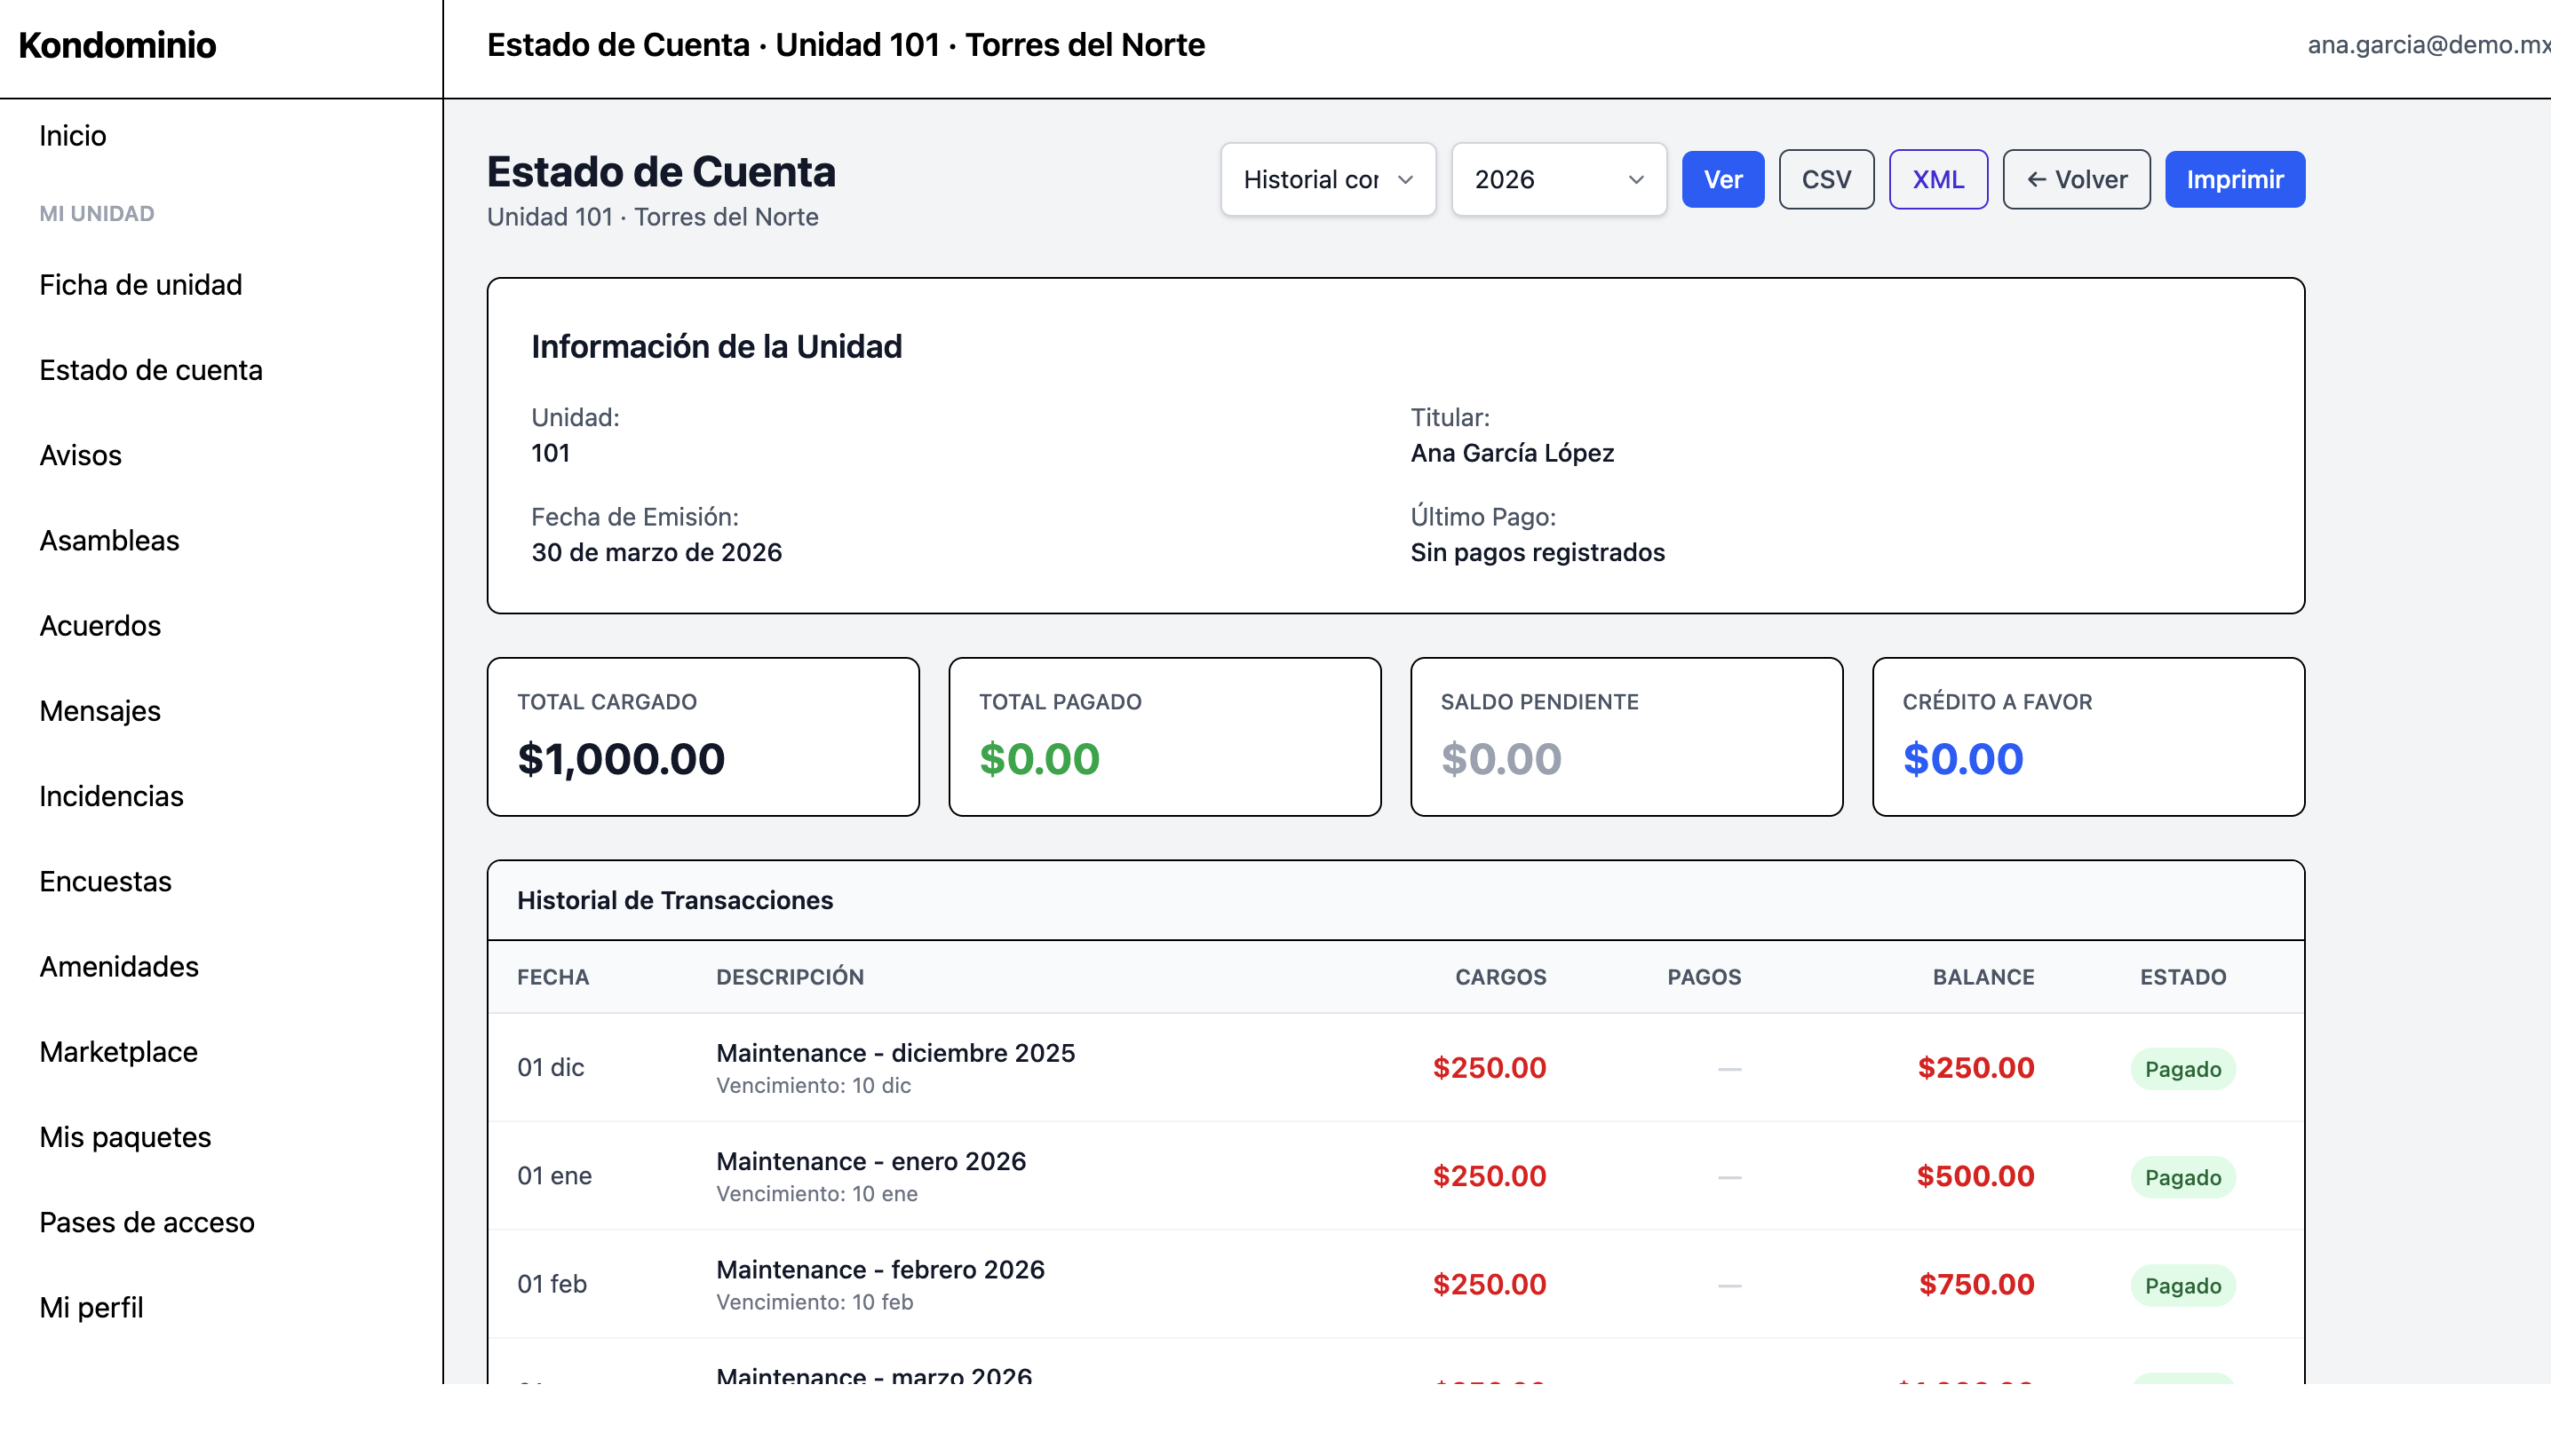View Mensajes in sidebar
The height and width of the screenshot is (1456, 2551).
click(x=100, y=711)
